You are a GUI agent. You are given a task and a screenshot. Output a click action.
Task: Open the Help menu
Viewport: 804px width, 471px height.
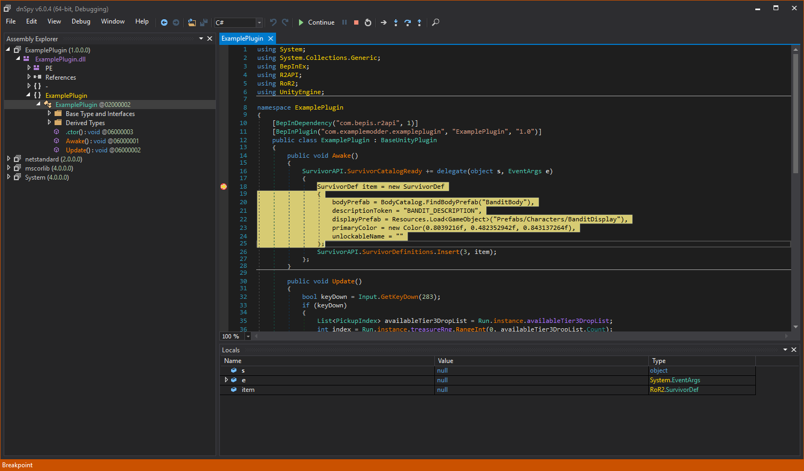142,21
